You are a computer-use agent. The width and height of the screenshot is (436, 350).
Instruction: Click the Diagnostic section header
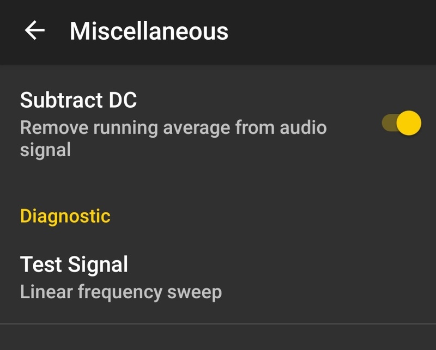pyautogui.click(x=65, y=216)
